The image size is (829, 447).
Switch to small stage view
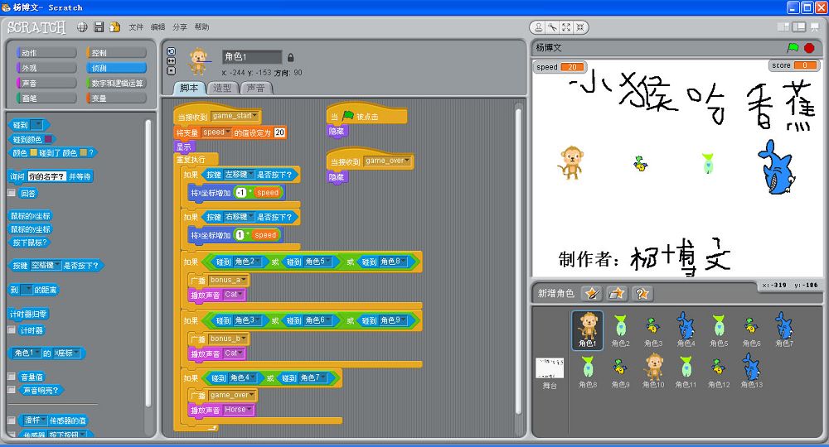[783, 27]
